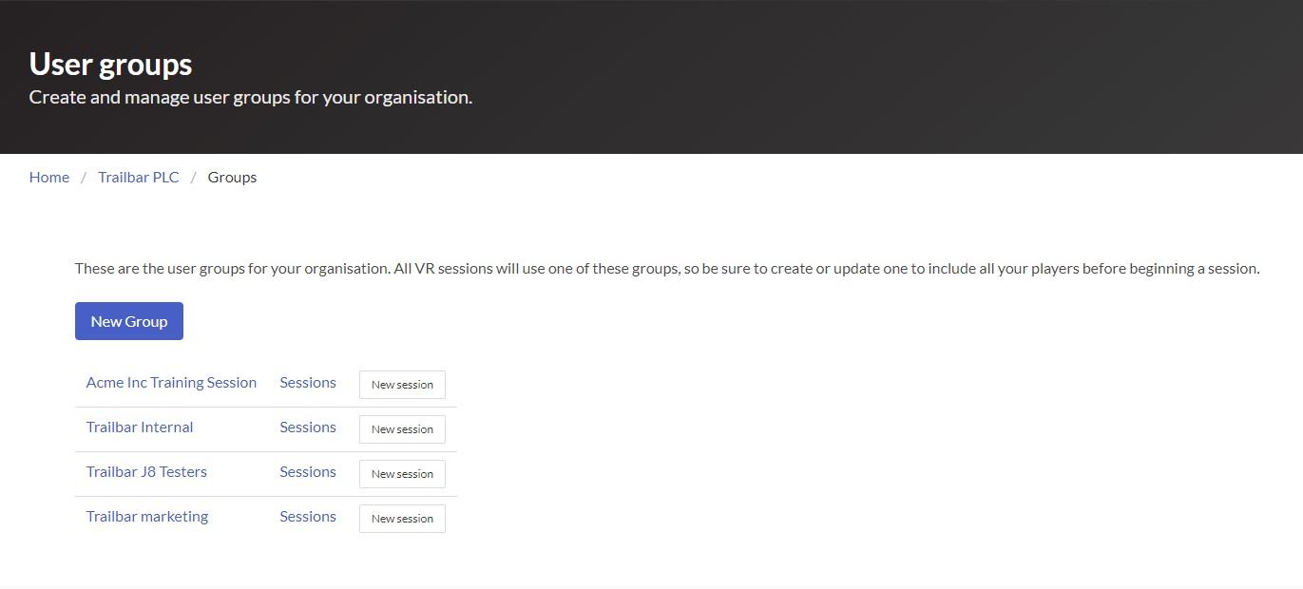Open Trailbar marketing group
Screen dimensions: 1303x589
147,516
